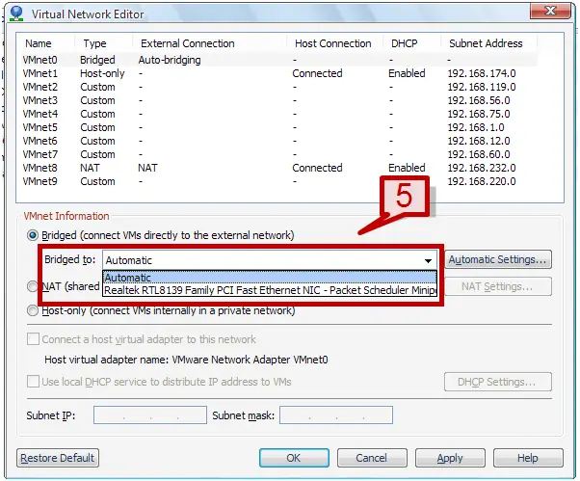Select the VMnet1 Host-only row
Viewport: 580px width, 481px height.
[40, 73]
